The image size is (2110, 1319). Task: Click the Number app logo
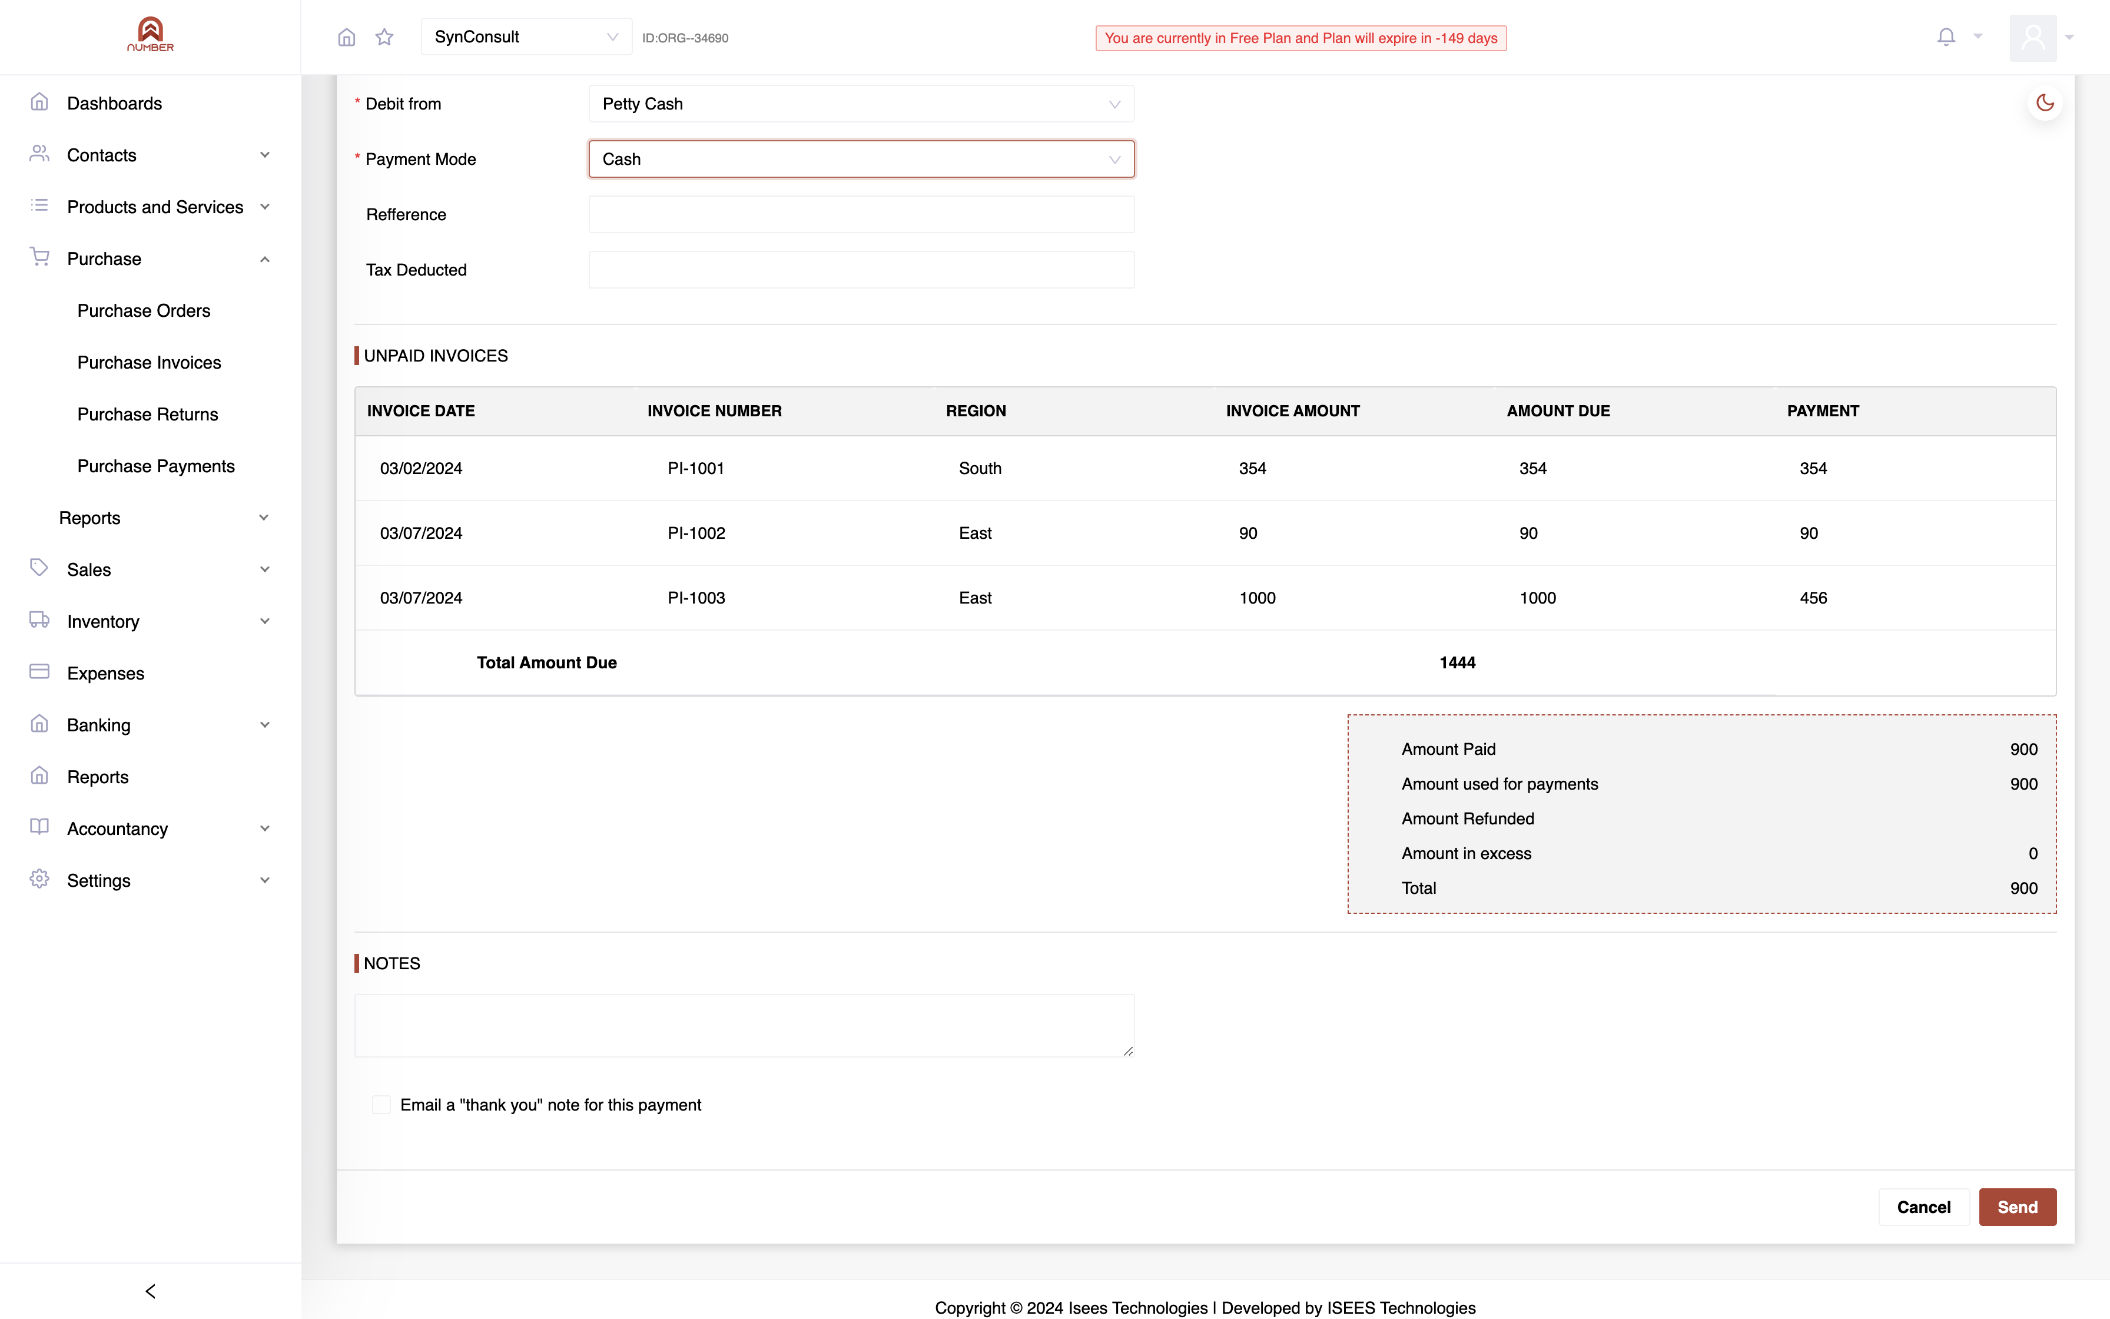coord(150,35)
